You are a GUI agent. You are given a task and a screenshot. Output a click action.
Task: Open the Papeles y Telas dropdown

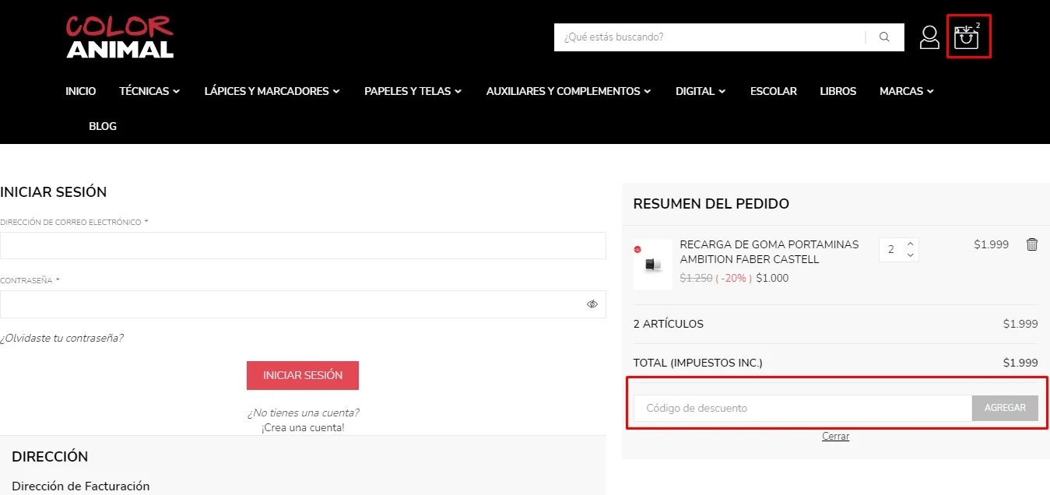413,91
